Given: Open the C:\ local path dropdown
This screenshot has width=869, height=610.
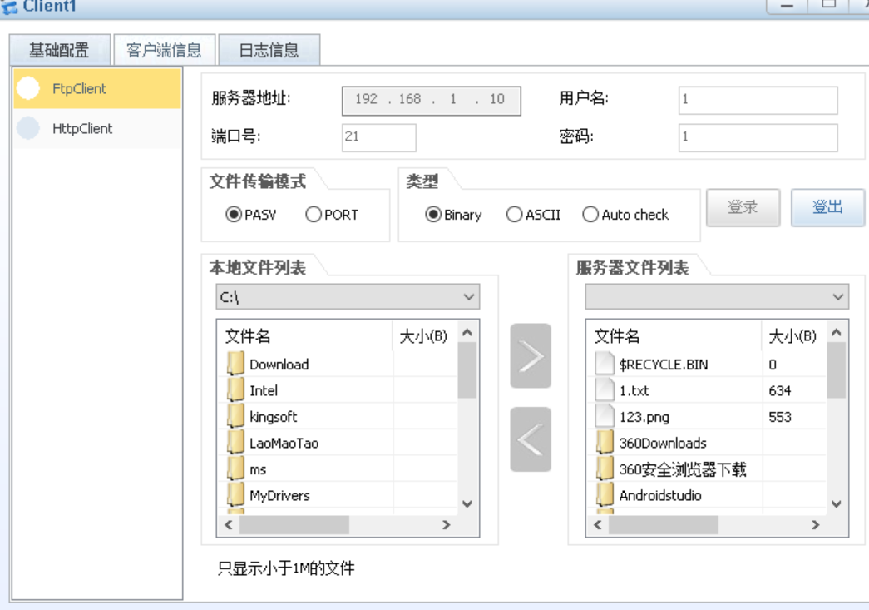Looking at the screenshot, I should [468, 297].
